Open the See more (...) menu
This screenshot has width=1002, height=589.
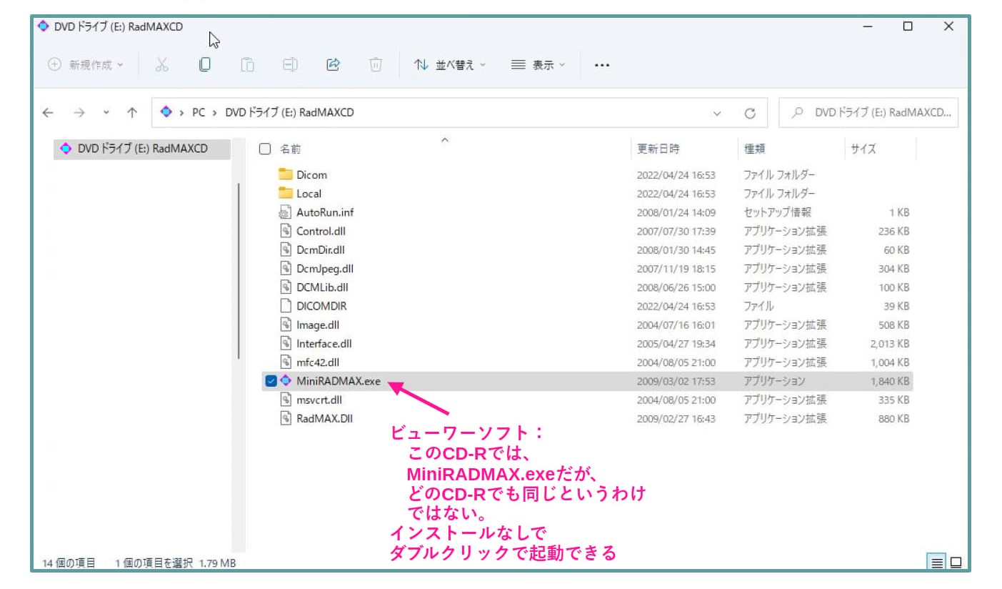[x=601, y=64]
